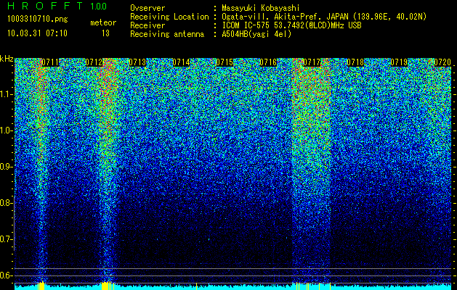Select the 0.7 frequency axis label
This screenshot has width=457, height=290.
point(7,239)
